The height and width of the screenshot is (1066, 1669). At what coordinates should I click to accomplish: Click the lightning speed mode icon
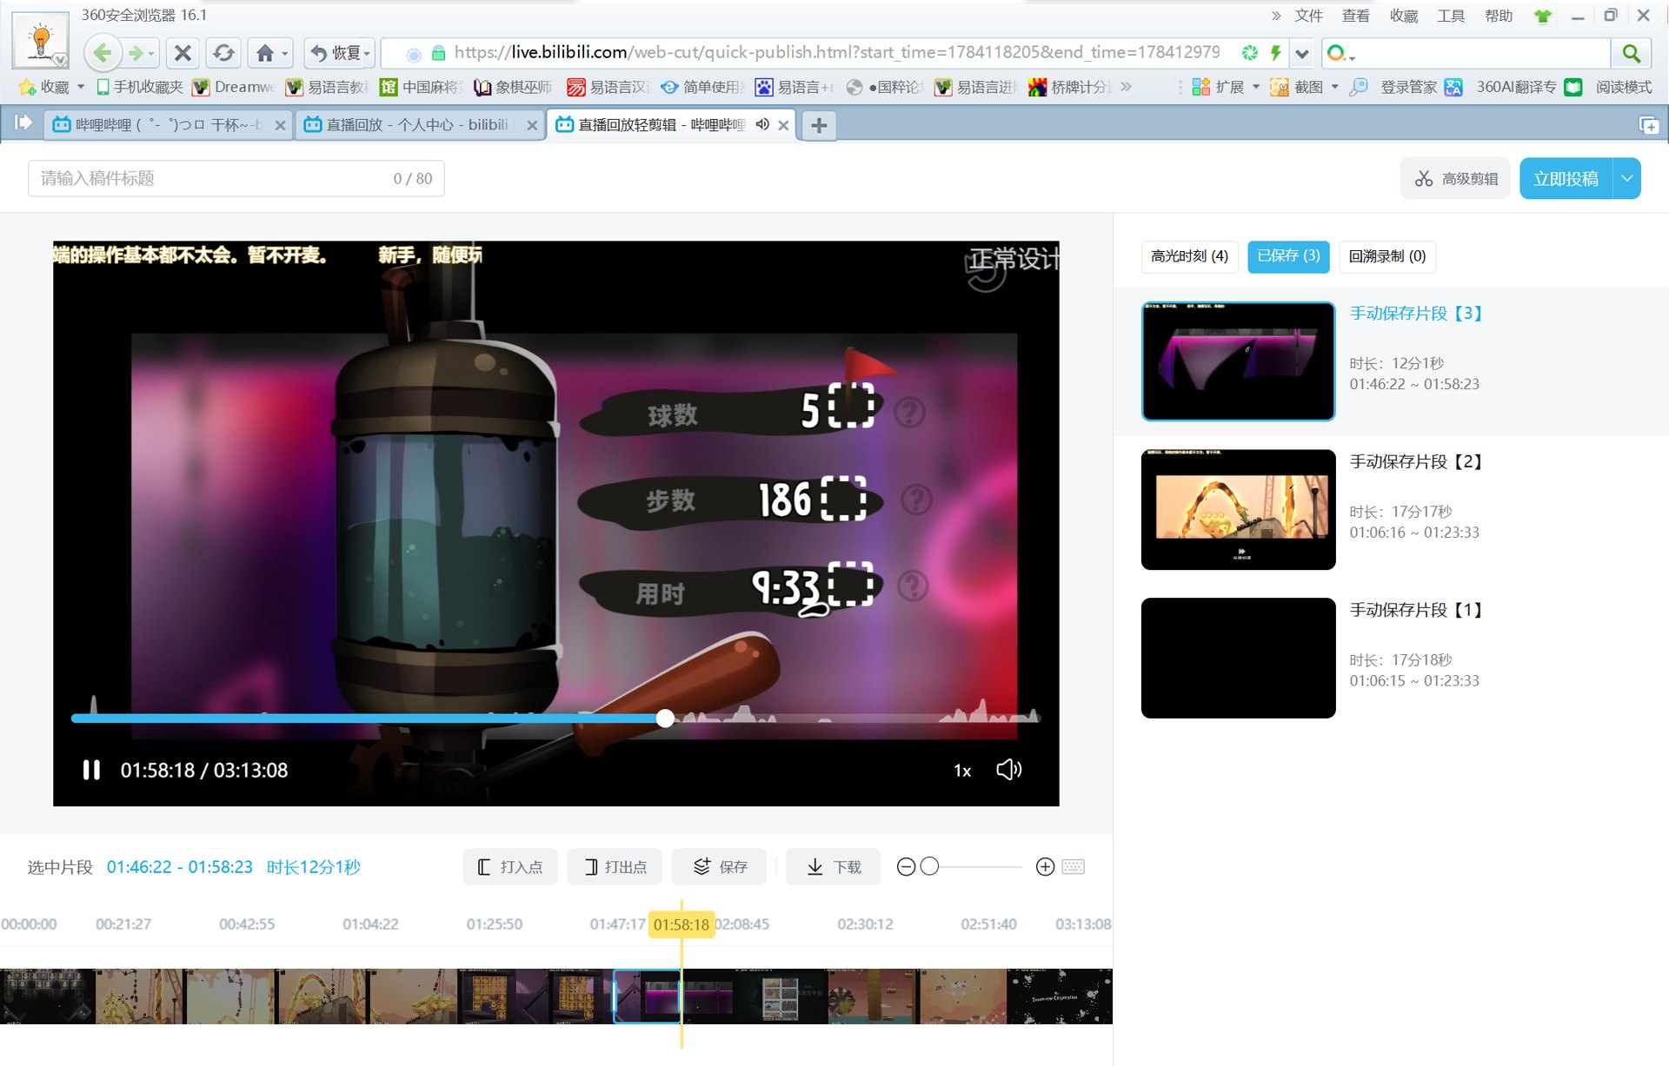click(1275, 53)
